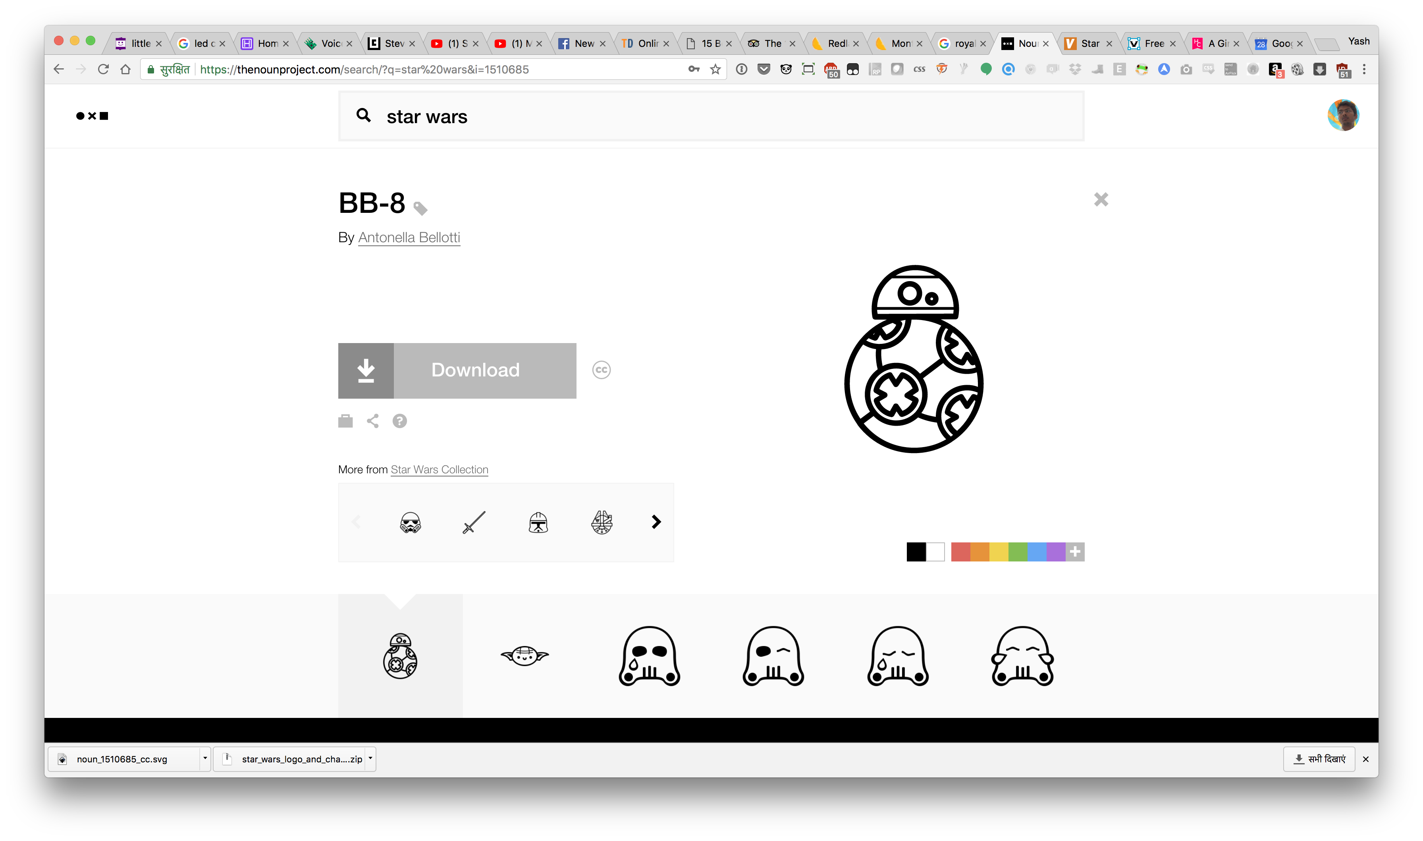Select the stormtrooper helmet collection icon
The image size is (1423, 841).
[x=410, y=523]
